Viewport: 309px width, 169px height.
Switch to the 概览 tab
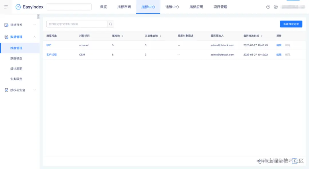click(104, 7)
